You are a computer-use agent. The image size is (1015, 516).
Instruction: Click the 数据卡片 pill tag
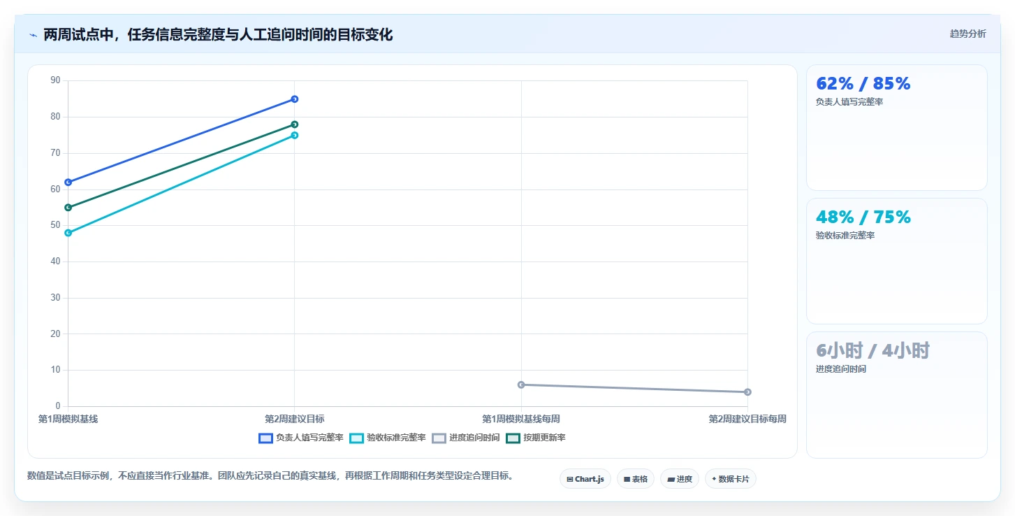click(x=731, y=479)
